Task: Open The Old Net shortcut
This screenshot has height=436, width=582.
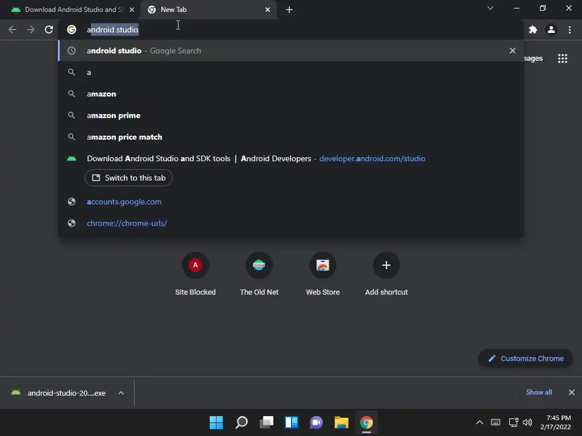Action: coord(259,274)
